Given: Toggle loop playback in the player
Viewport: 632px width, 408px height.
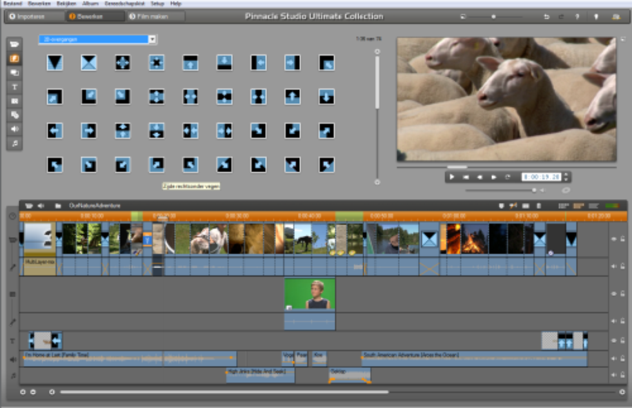Looking at the screenshot, I should pyautogui.click(x=508, y=177).
